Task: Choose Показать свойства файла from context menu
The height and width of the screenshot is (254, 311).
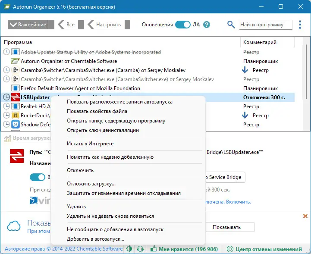Action: click(128, 111)
